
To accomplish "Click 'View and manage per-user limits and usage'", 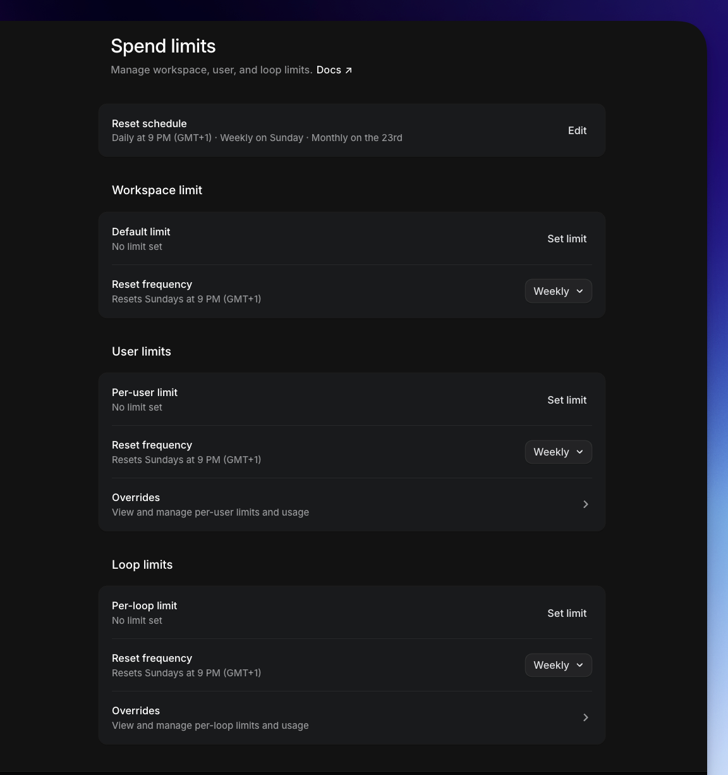I will pos(210,512).
